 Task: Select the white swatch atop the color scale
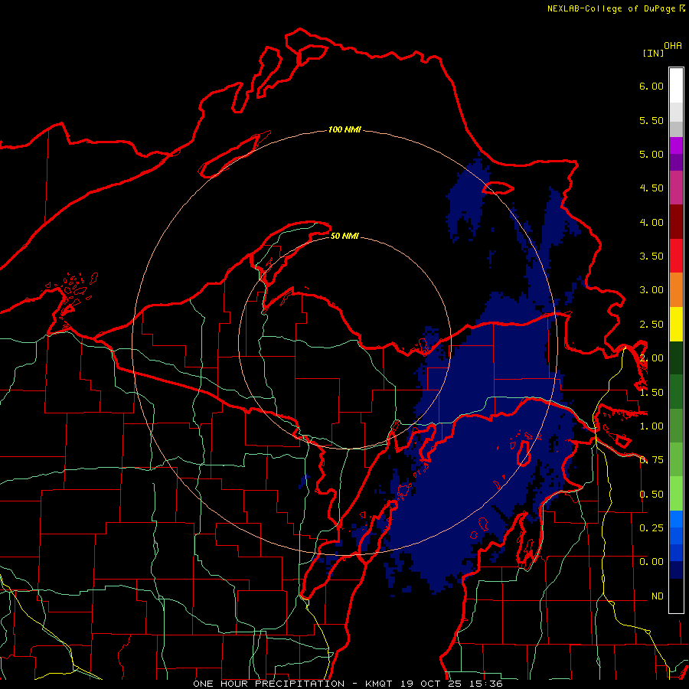(676, 85)
